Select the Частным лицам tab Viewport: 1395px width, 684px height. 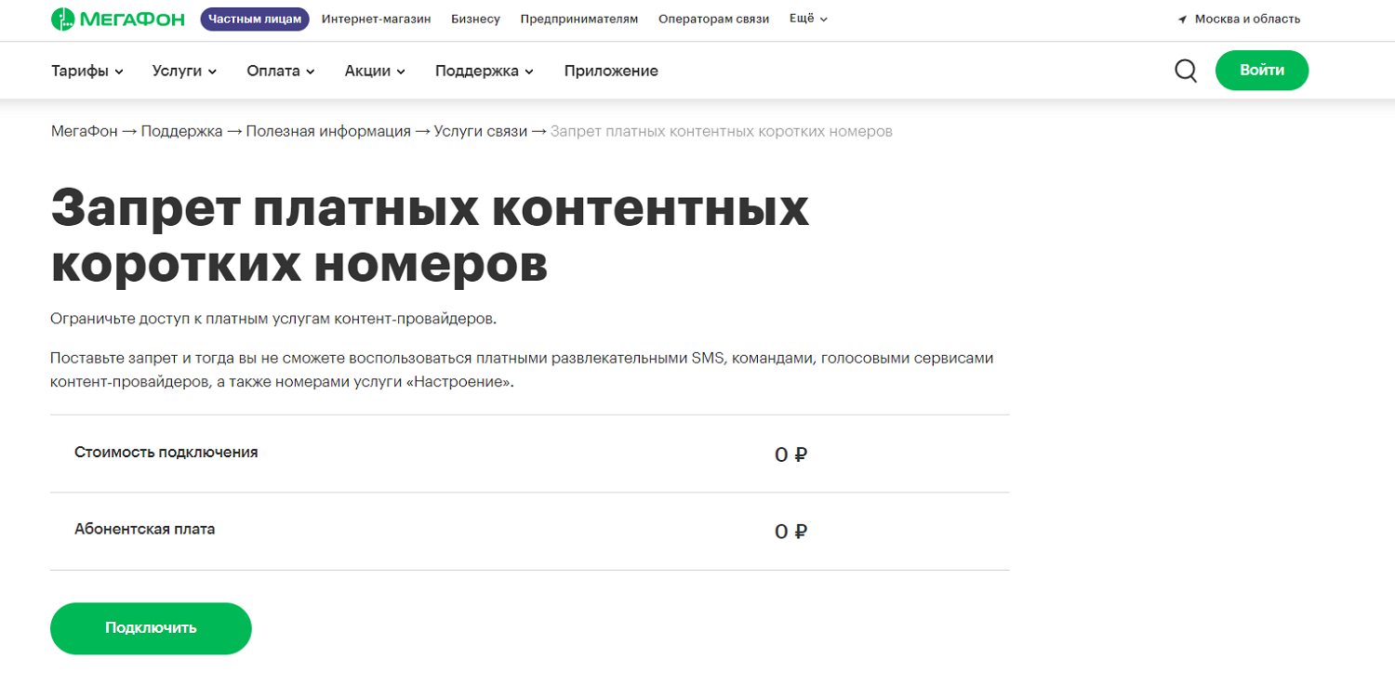[x=255, y=19]
